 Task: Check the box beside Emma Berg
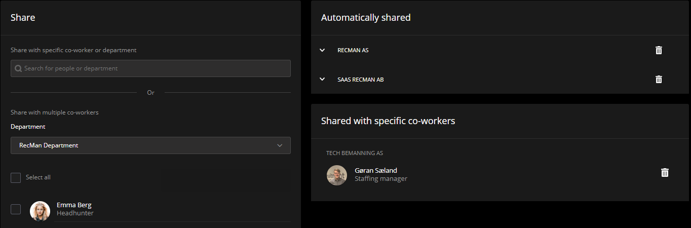[x=16, y=209]
